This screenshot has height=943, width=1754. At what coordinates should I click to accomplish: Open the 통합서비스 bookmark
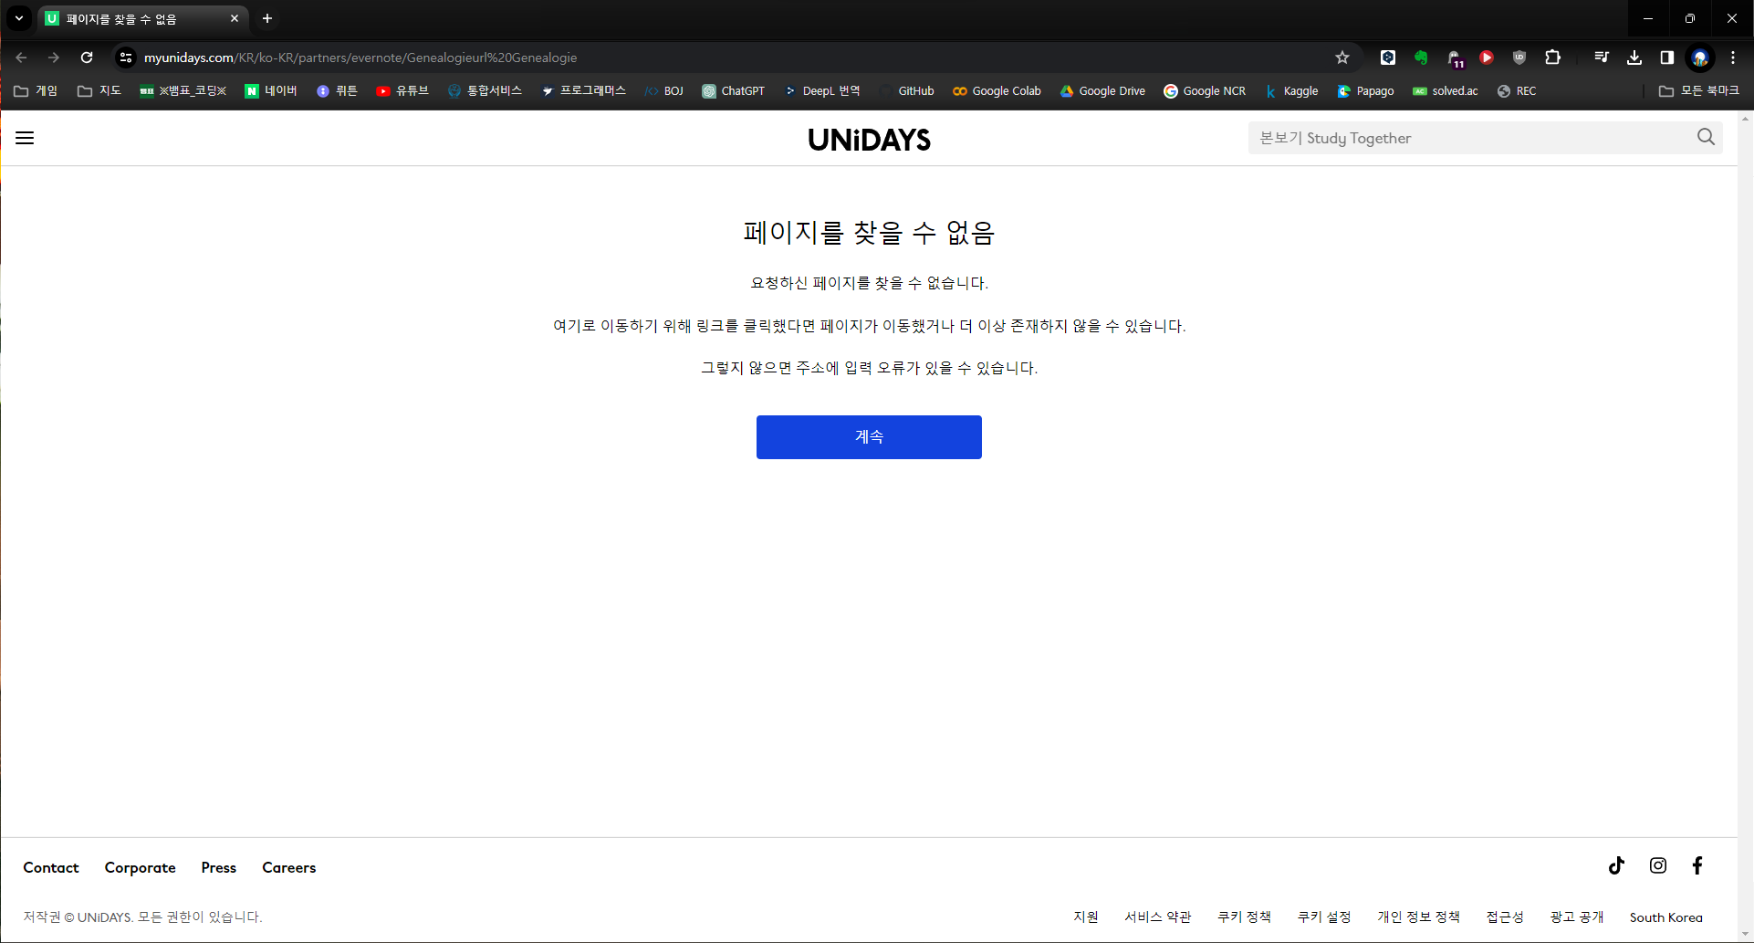point(485,91)
